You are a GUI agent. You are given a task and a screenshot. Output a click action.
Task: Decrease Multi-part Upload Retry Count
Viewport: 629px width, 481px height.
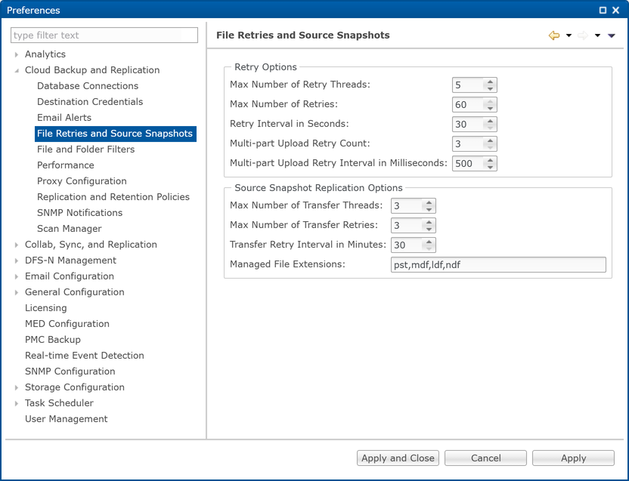(490, 147)
